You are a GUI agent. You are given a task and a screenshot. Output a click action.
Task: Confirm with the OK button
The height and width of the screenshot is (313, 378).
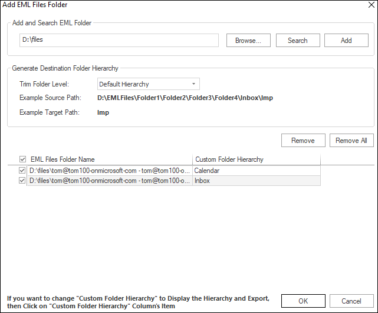(303, 301)
